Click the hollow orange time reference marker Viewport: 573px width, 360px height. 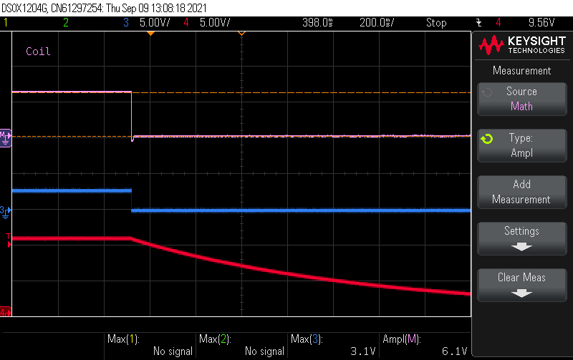[241, 34]
